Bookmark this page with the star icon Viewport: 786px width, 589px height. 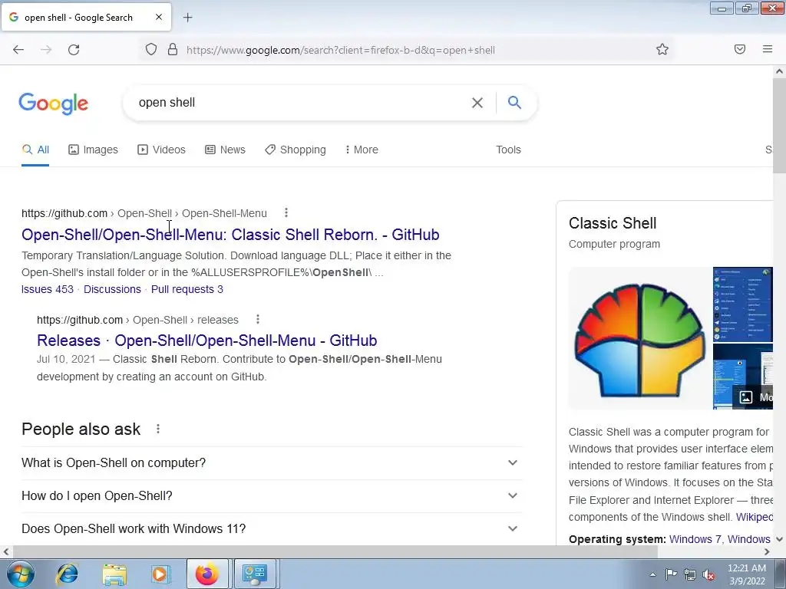pos(662,49)
